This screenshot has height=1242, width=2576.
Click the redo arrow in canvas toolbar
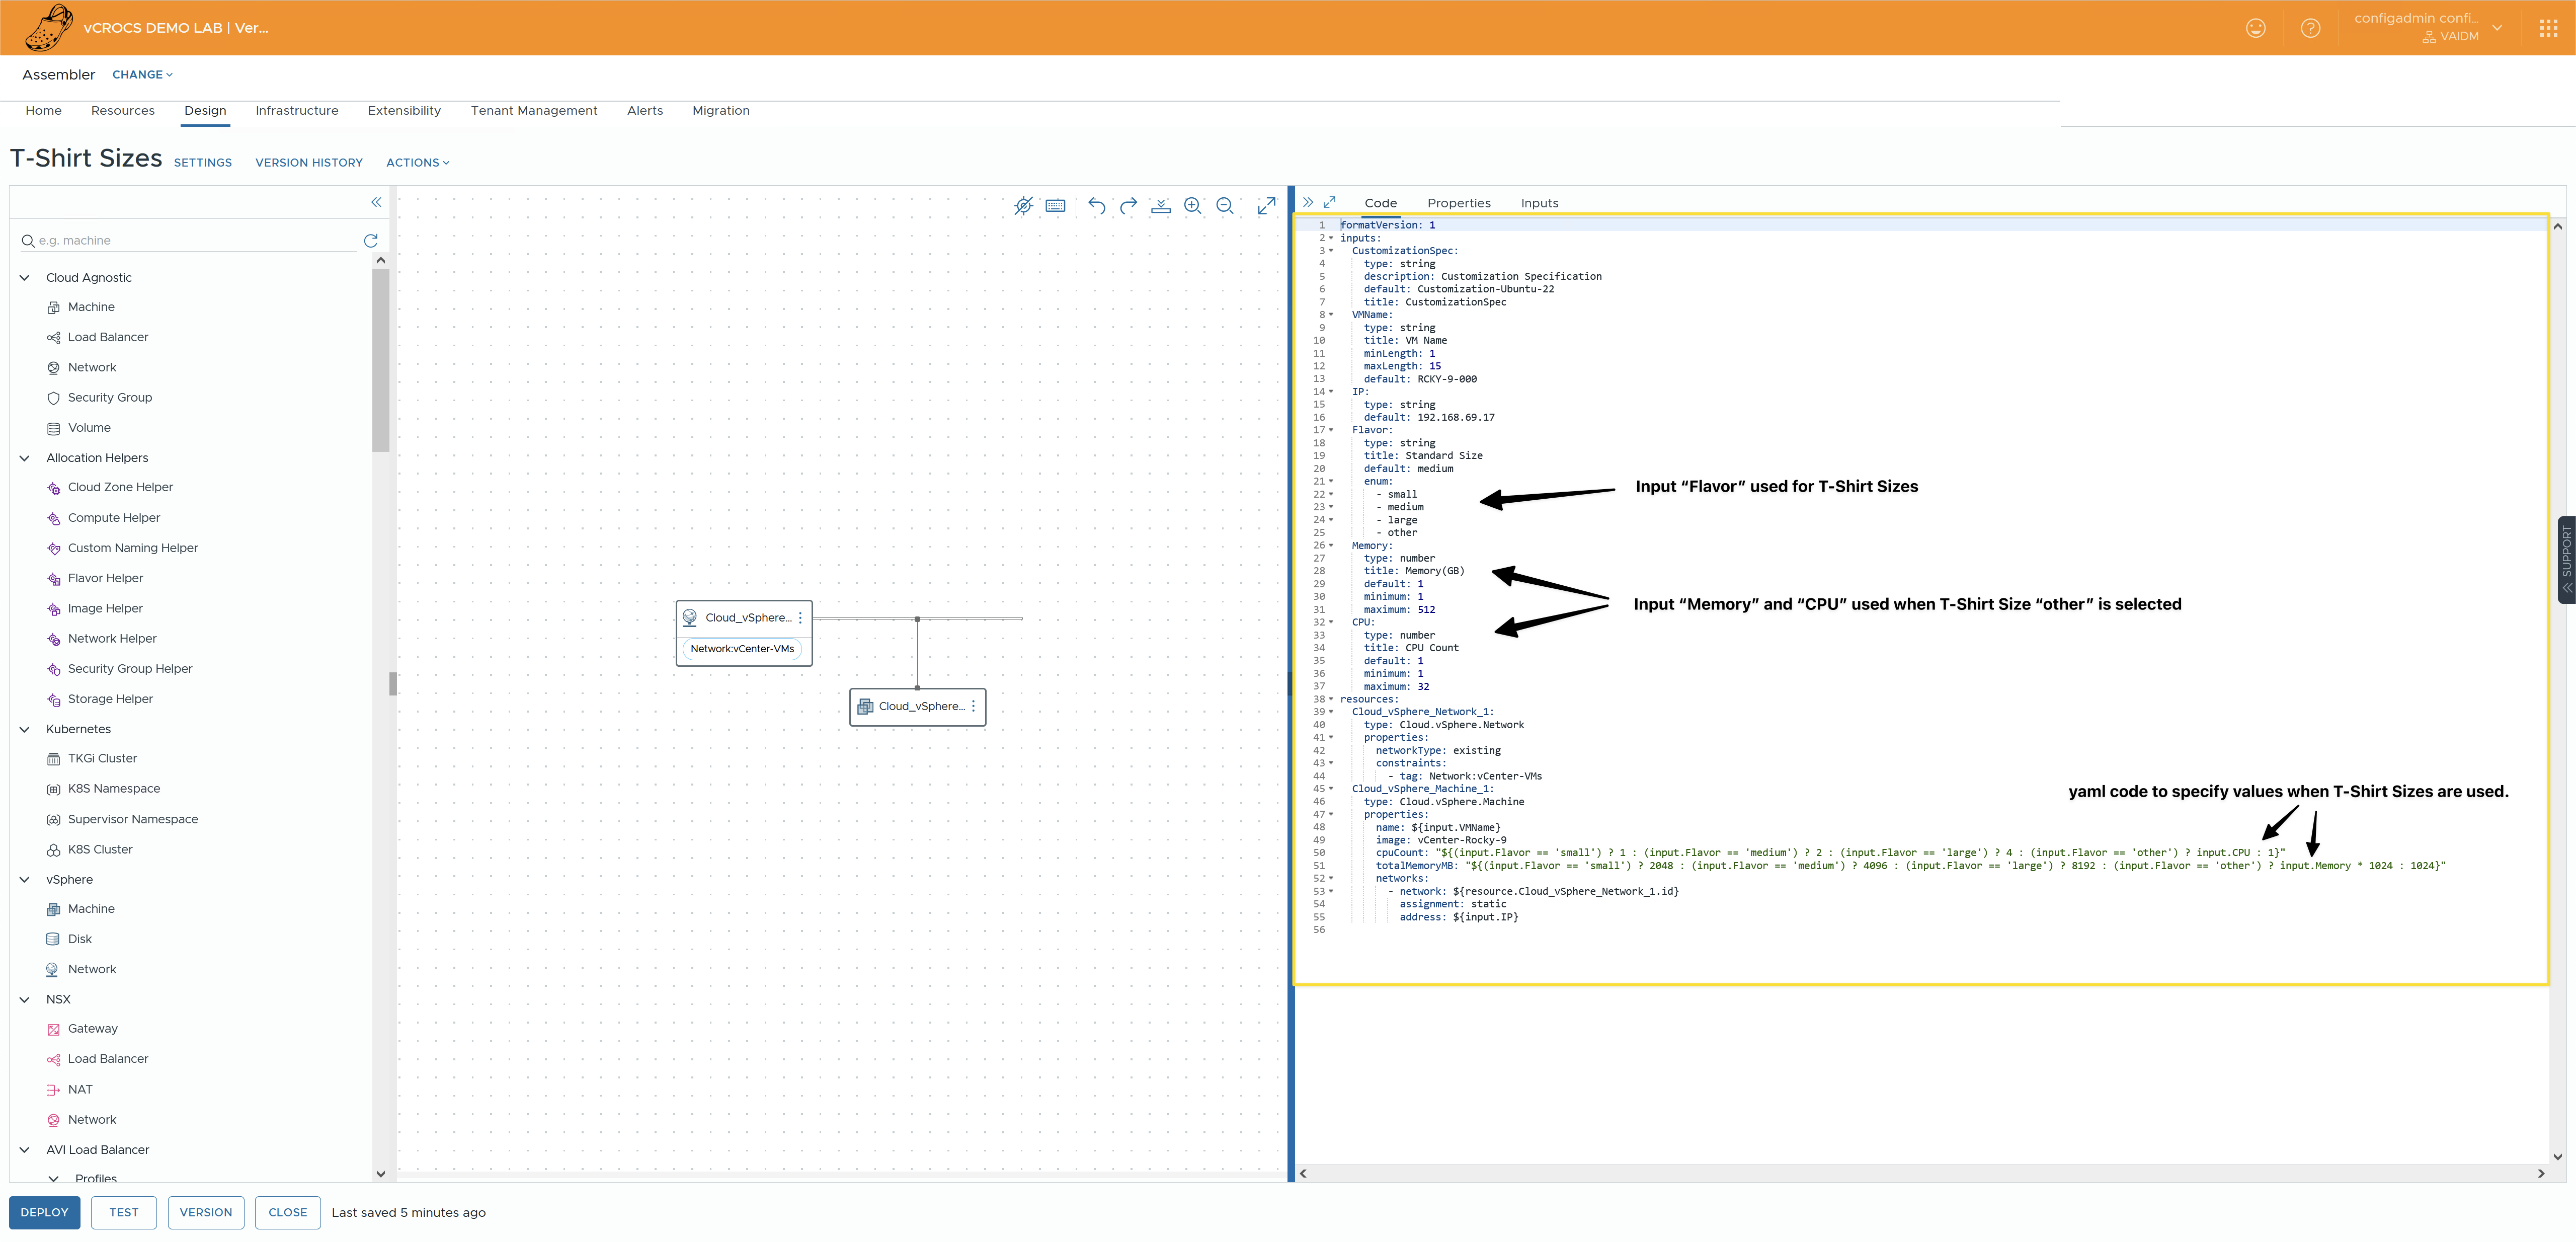pos(1128,206)
